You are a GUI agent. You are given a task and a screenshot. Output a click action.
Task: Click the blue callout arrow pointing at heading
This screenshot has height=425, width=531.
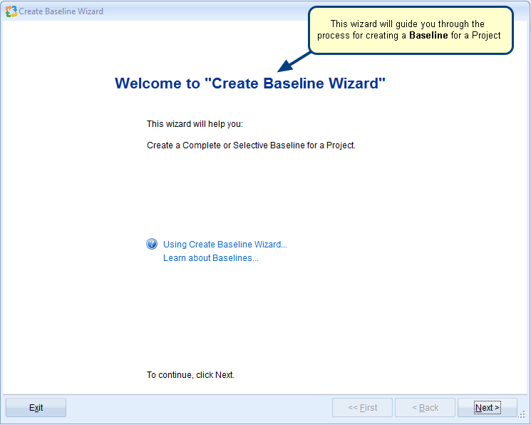[294, 62]
